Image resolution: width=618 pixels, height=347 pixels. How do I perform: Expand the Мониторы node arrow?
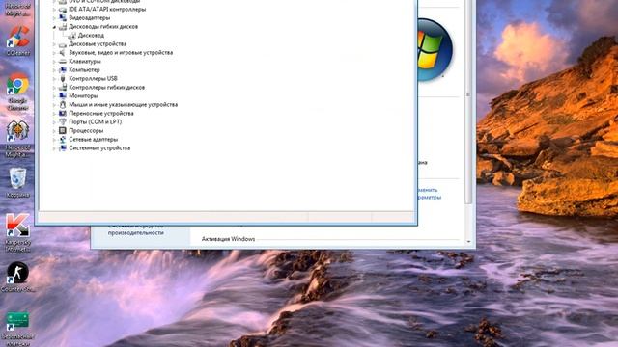[54, 96]
